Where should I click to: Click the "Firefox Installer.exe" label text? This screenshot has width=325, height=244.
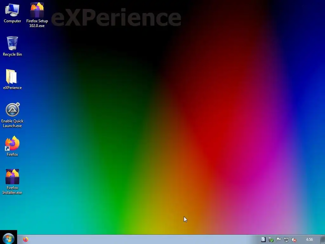[12, 190]
